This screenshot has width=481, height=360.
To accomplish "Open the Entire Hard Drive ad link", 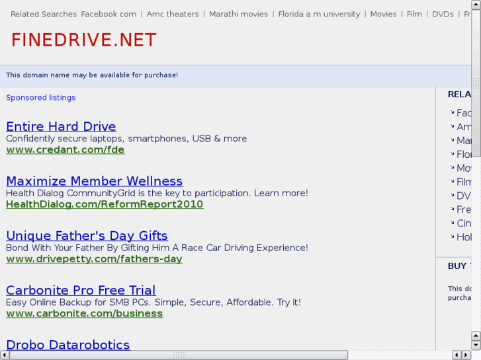I will (61, 127).
